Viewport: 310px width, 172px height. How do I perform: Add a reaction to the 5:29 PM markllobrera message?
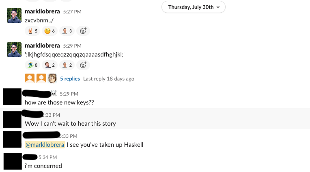83,65
